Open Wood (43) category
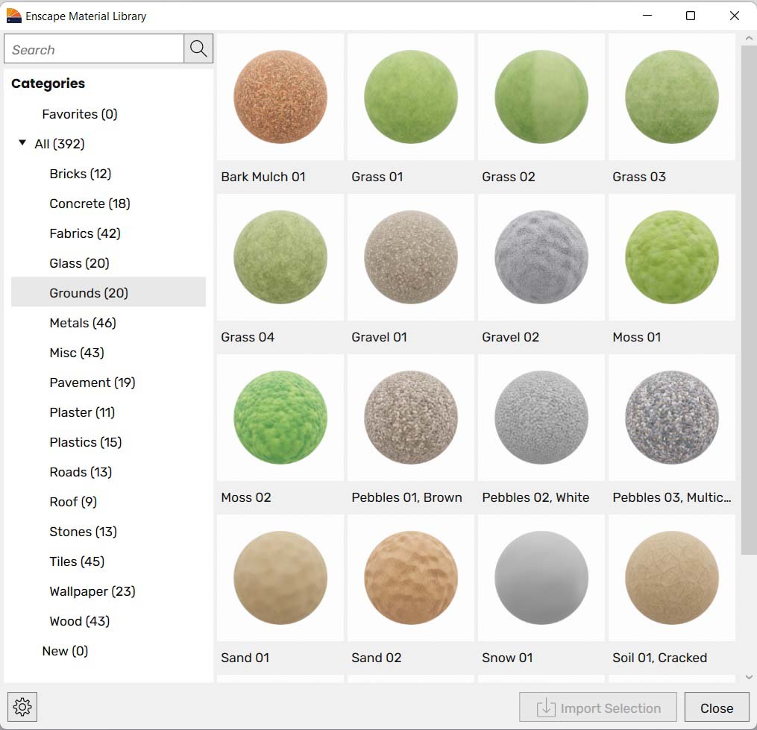This screenshot has height=730, width=757. (79, 621)
